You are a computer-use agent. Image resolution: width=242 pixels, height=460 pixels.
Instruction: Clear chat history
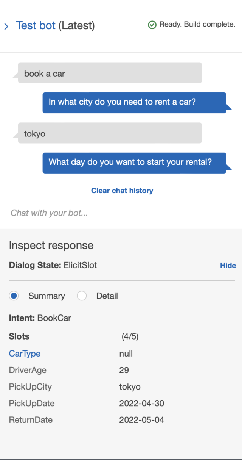tap(122, 191)
